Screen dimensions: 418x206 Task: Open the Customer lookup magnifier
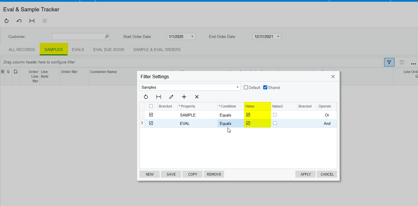pyautogui.click(x=106, y=37)
